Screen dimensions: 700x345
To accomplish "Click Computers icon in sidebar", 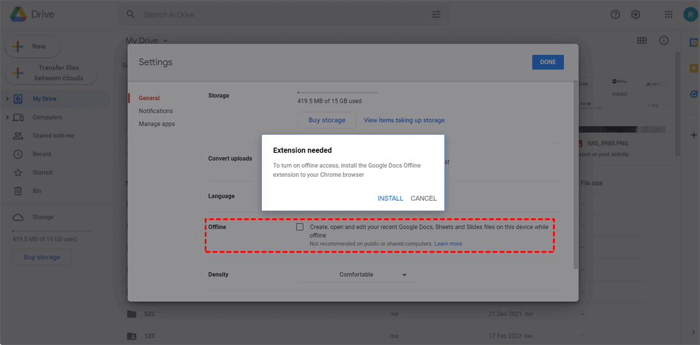I will pos(18,117).
